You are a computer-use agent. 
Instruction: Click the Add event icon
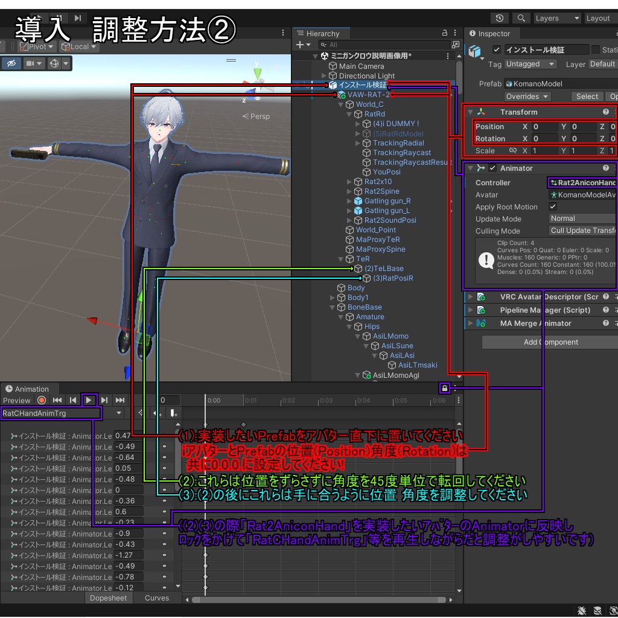174,413
